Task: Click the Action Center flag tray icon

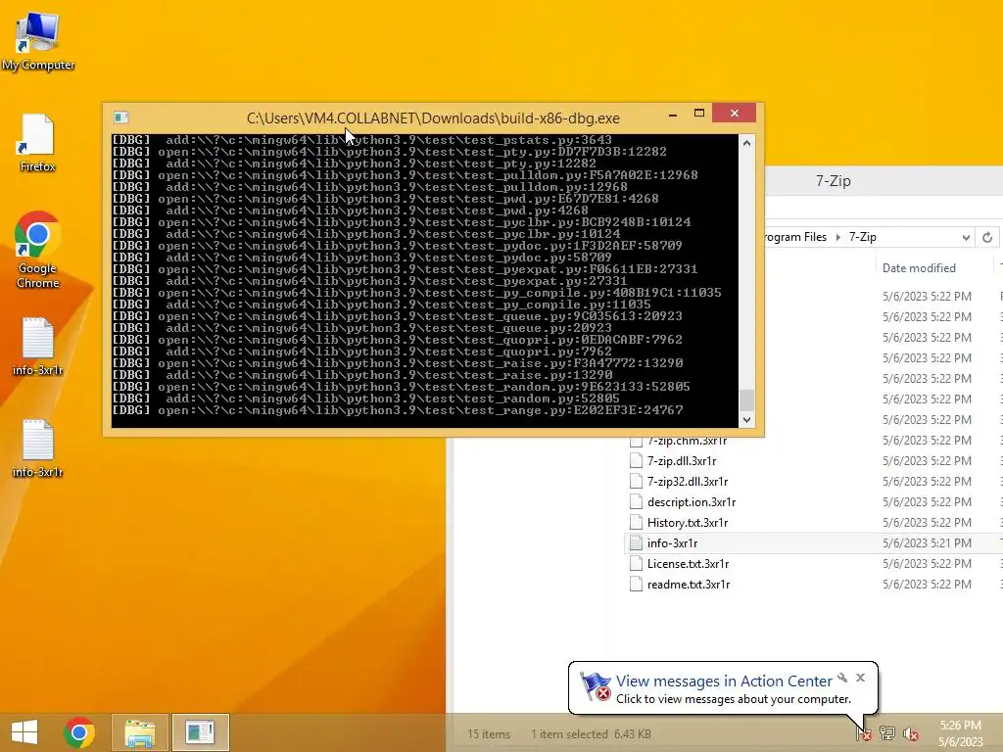Action: click(864, 733)
